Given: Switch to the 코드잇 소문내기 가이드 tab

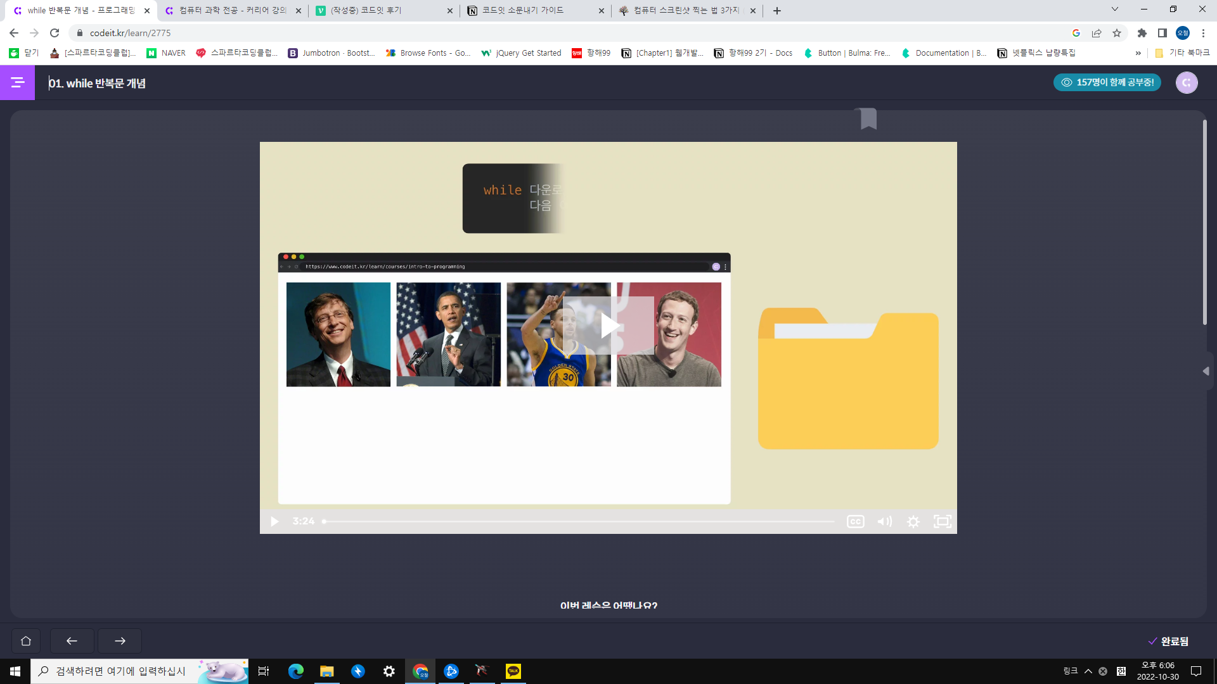Looking at the screenshot, I should coord(536,11).
